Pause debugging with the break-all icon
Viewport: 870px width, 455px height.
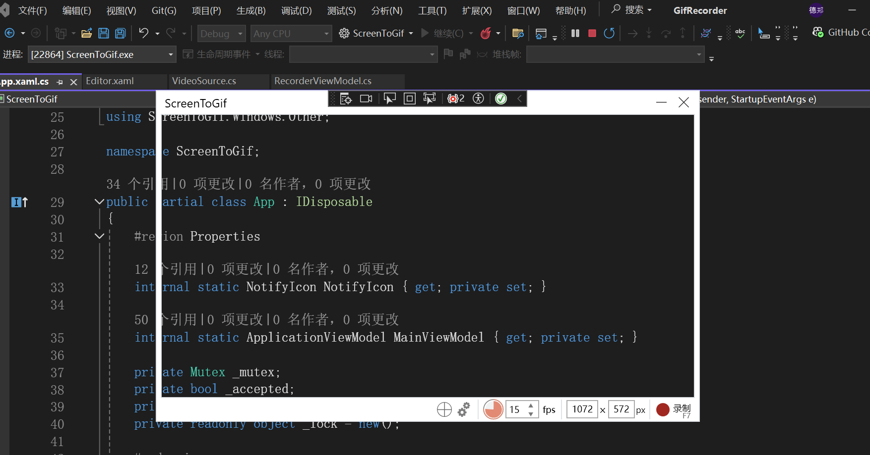tap(575, 33)
